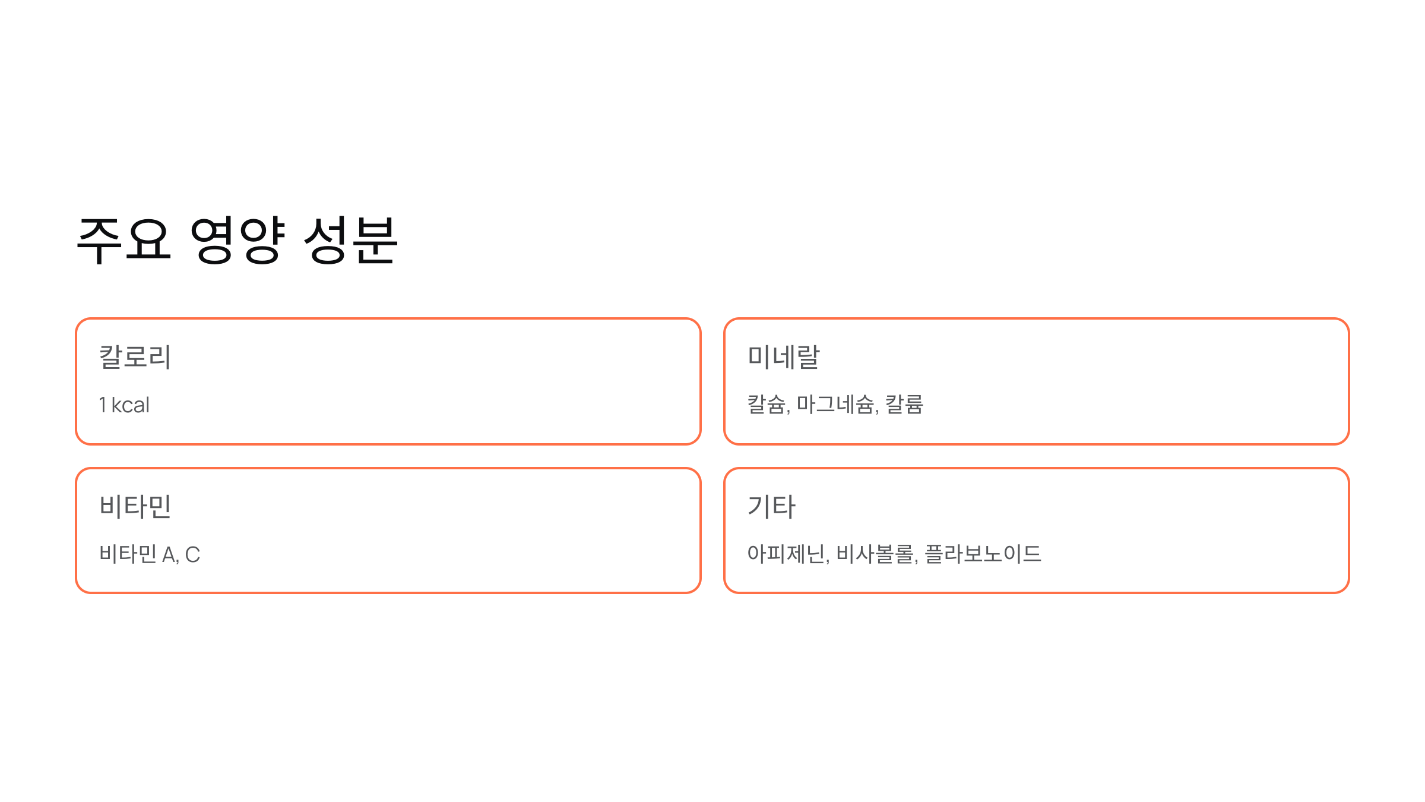The height and width of the screenshot is (802, 1425).
Task: Click the 아피제닌, 비사볼롤, 플라보노이드 text
Action: tap(894, 554)
